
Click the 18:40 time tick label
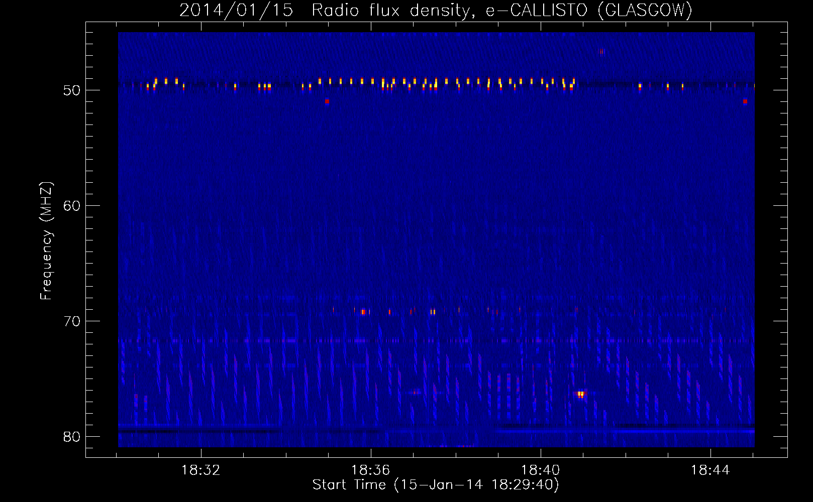pos(540,470)
